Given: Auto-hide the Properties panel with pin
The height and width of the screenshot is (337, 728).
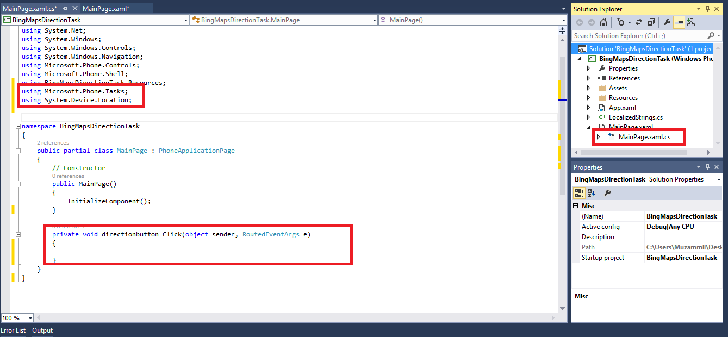Looking at the screenshot, I should (x=708, y=167).
